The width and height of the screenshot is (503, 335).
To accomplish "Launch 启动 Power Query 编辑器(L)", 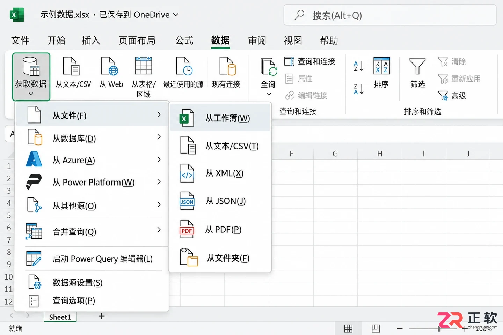I will (x=92, y=259).
